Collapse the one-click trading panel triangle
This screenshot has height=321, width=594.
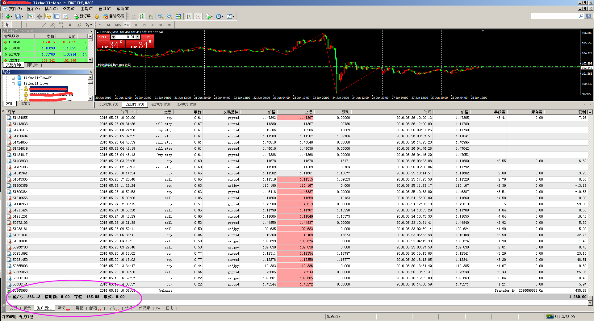click(98, 32)
